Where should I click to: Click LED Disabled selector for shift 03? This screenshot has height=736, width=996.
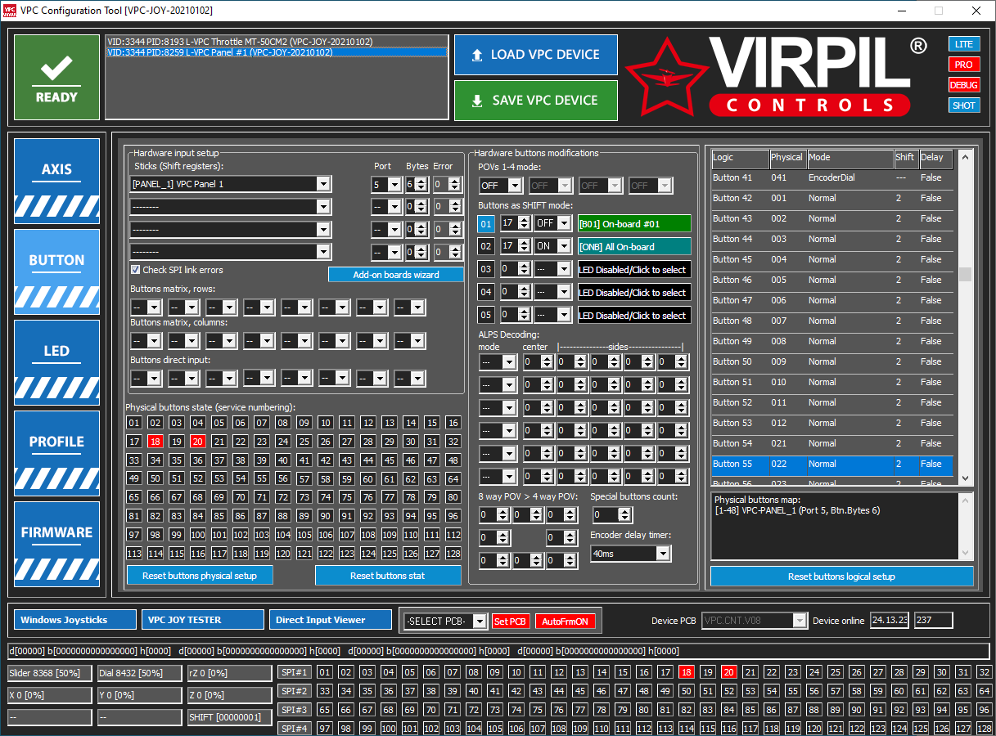click(x=634, y=269)
